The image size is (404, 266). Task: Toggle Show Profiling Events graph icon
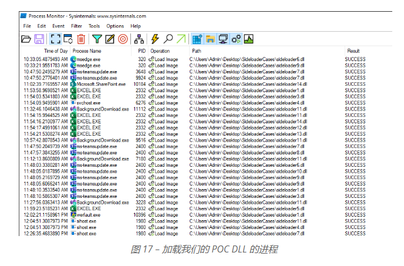(x=248, y=39)
